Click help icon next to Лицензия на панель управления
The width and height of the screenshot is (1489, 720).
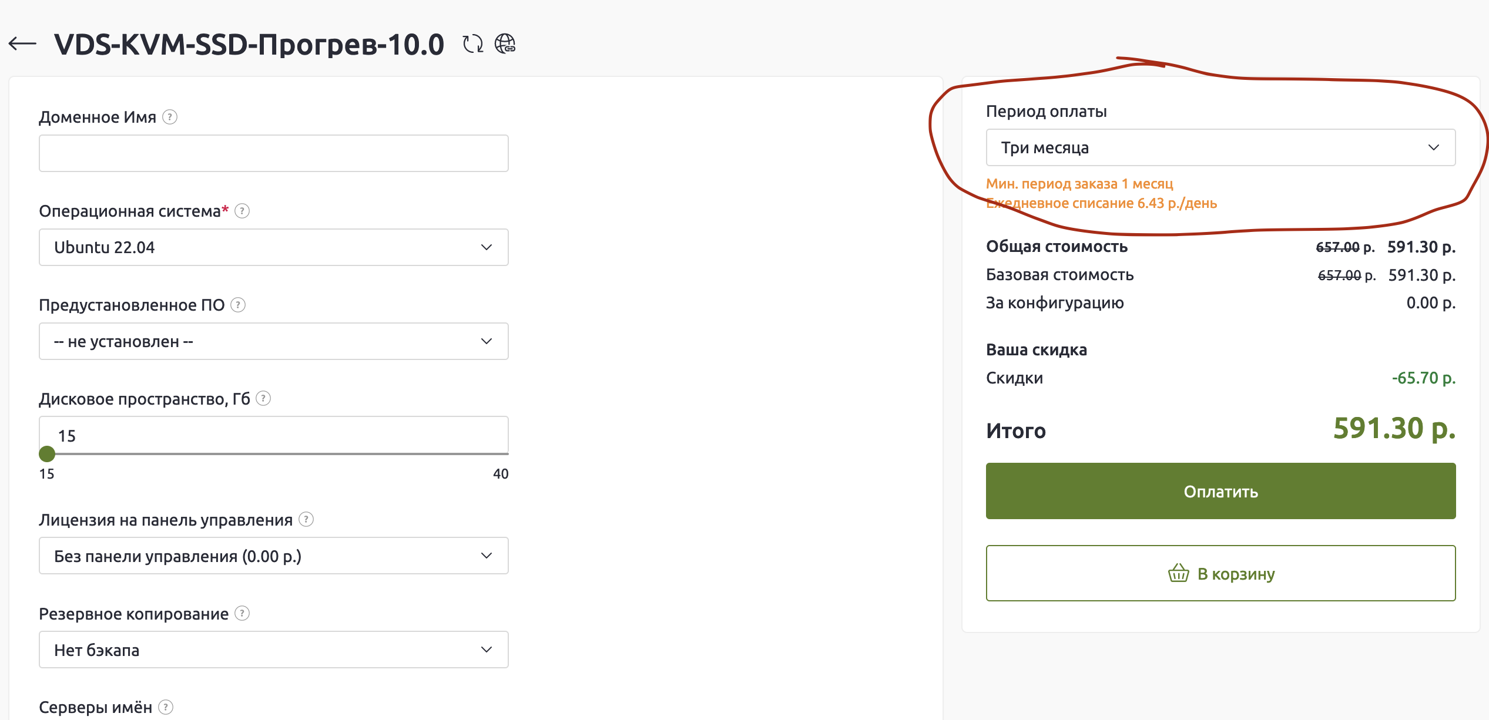[306, 520]
